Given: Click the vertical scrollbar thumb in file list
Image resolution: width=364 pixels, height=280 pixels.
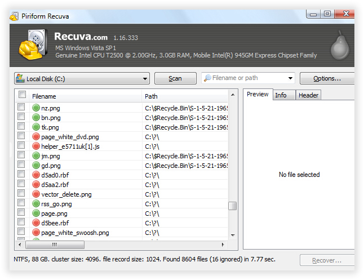Looking at the screenshot, I should pos(232,206).
